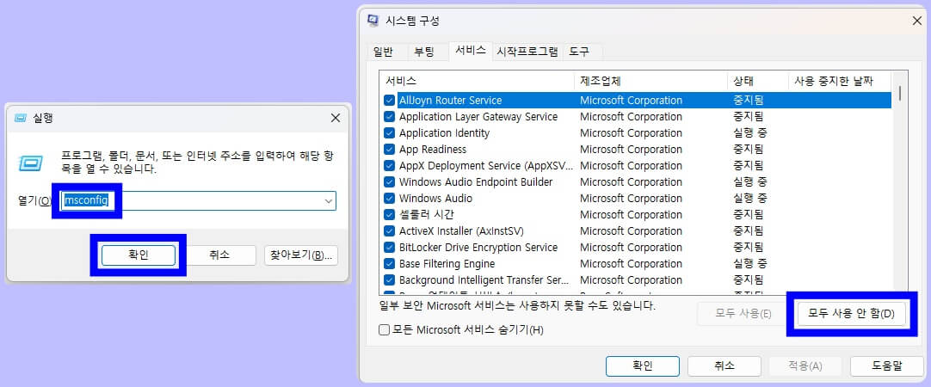The height and width of the screenshot is (387, 931).
Task: Click 취소 in System Configuration window
Action: [x=724, y=366]
